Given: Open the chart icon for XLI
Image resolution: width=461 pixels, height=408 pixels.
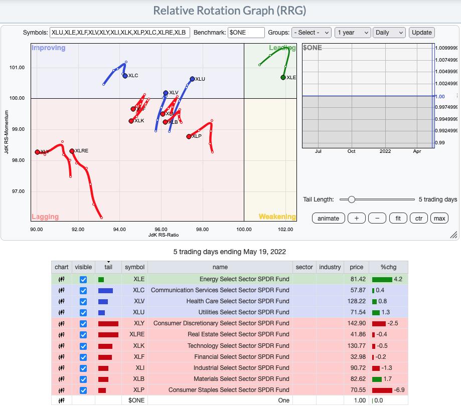Looking at the screenshot, I should pyautogui.click(x=61, y=368).
